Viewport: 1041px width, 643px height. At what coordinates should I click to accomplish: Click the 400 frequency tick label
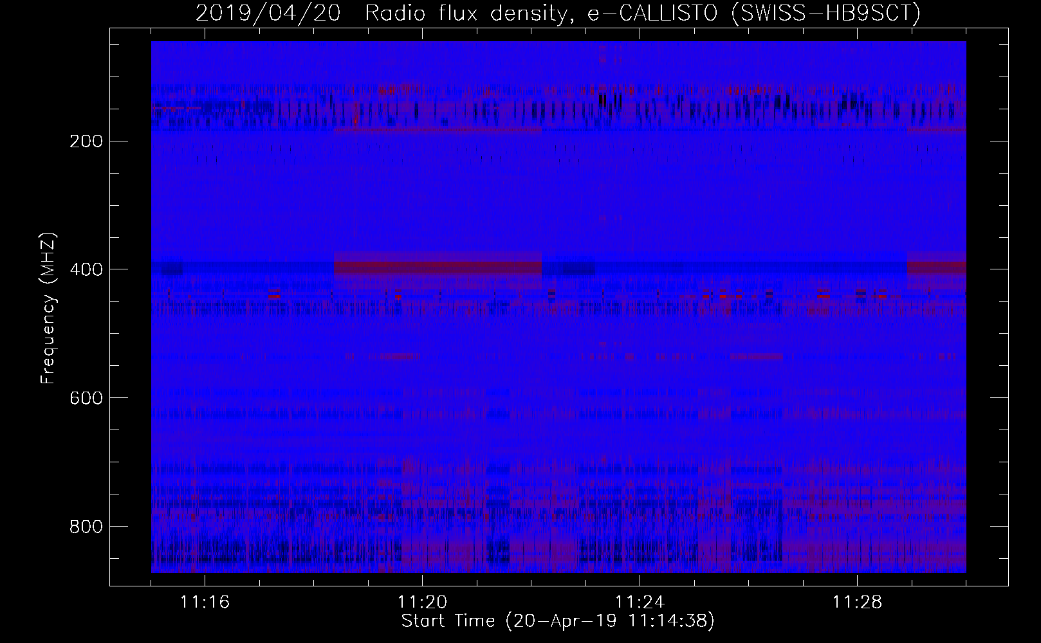[86, 269]
